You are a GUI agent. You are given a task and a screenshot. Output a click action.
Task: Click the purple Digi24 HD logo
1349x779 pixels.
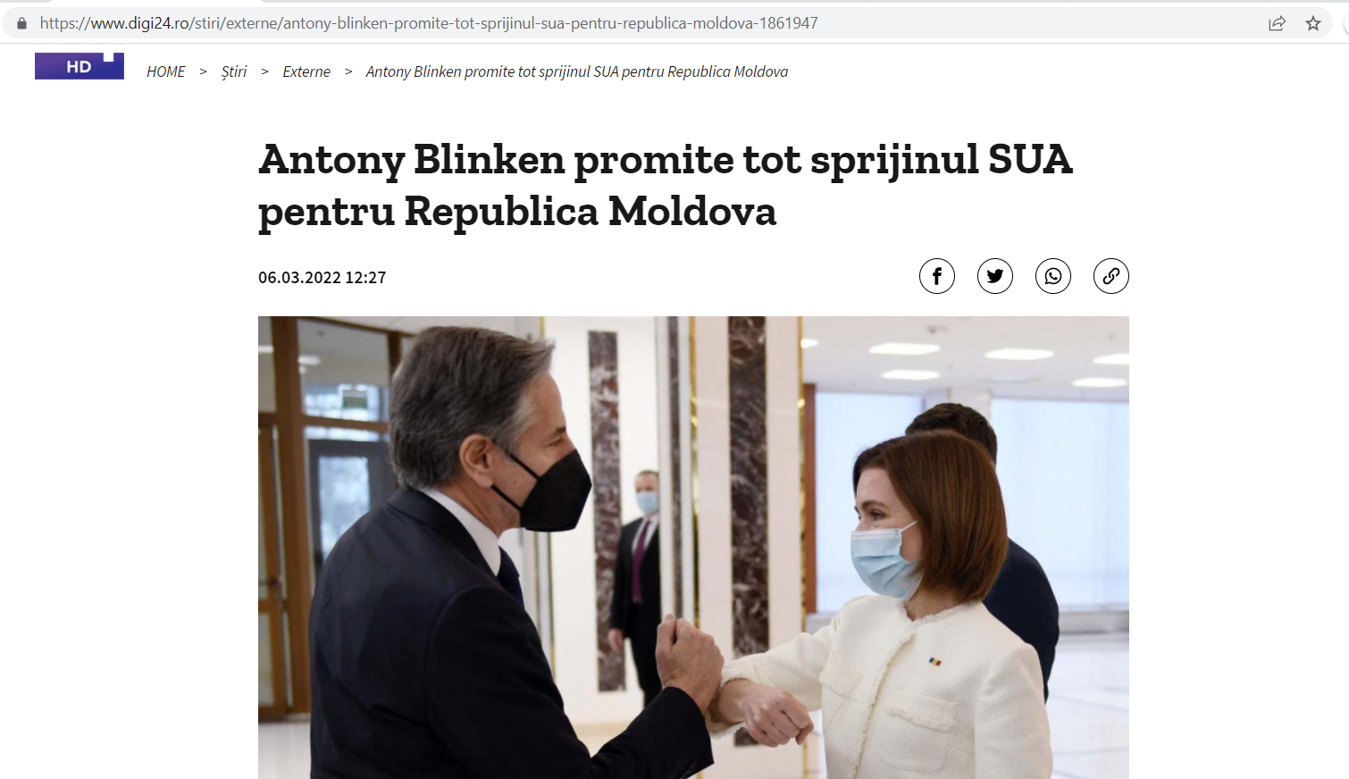pyautogui.click(x=80, y=66)
